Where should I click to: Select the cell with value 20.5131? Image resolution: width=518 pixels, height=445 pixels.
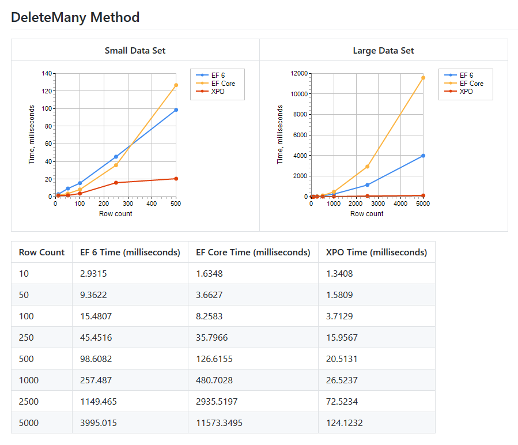[377, 359]
